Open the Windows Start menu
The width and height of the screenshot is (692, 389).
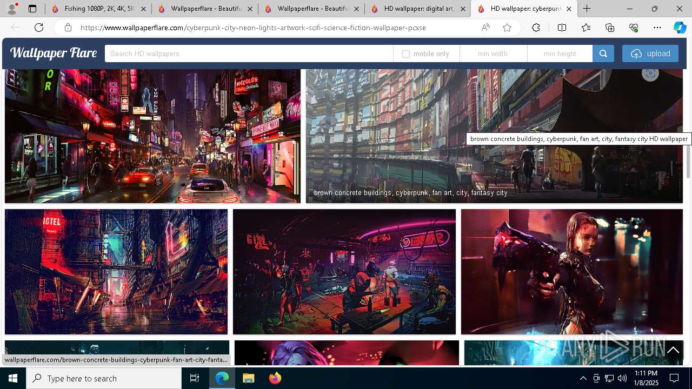pos(13,378)
